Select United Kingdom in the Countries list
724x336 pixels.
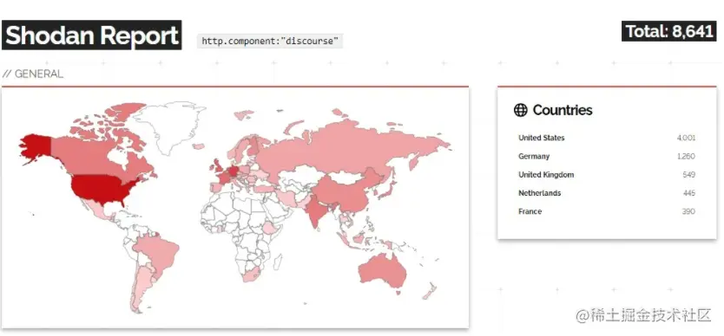546,175
